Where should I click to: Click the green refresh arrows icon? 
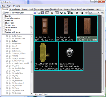click(82, 13)
